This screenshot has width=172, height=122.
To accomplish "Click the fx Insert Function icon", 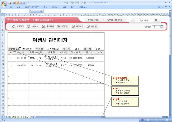I will click(x=41, y=11).
